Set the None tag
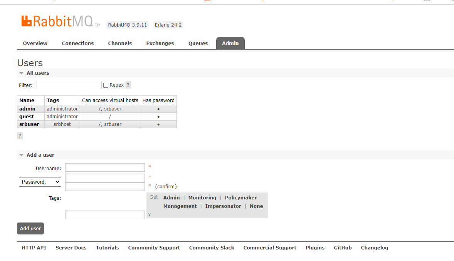The image size is (454, 261). click(x=256, y=206)
